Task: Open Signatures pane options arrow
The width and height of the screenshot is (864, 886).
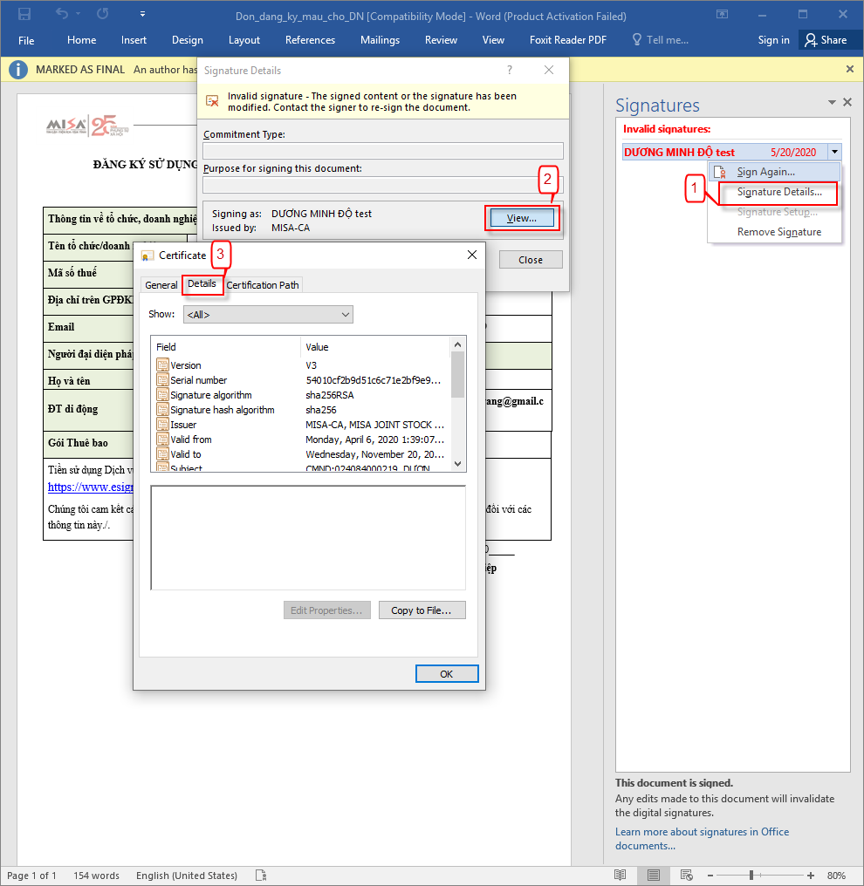Action: pyautogui.click(x=833, y=102)
